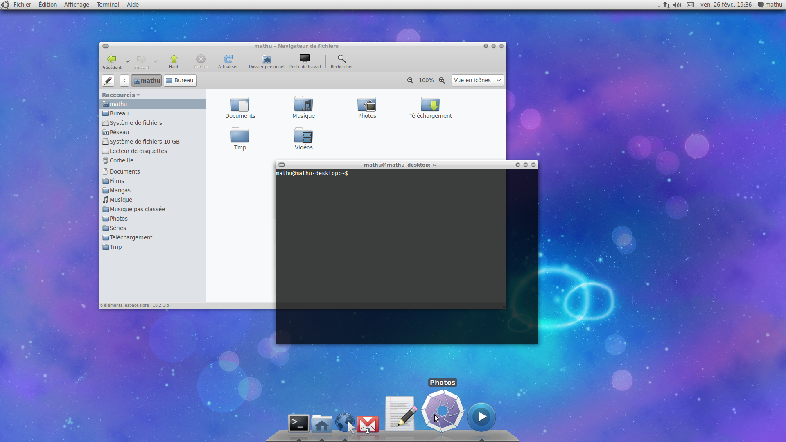The image size is (786, 442).
Task: Open the Édition menu
Action: click(47, 5)
